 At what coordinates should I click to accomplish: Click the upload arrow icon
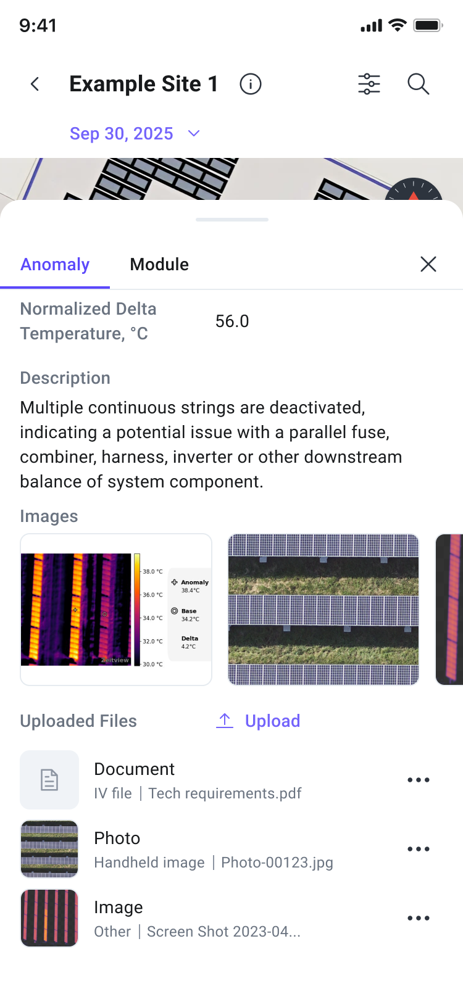pos(225,721)
